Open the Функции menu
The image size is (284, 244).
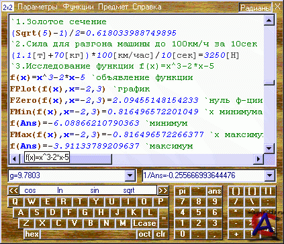pos(79,7)
